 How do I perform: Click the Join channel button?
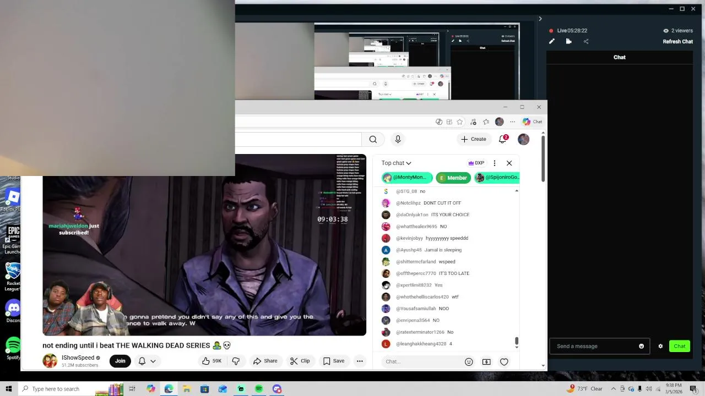[x=120, y=361]
